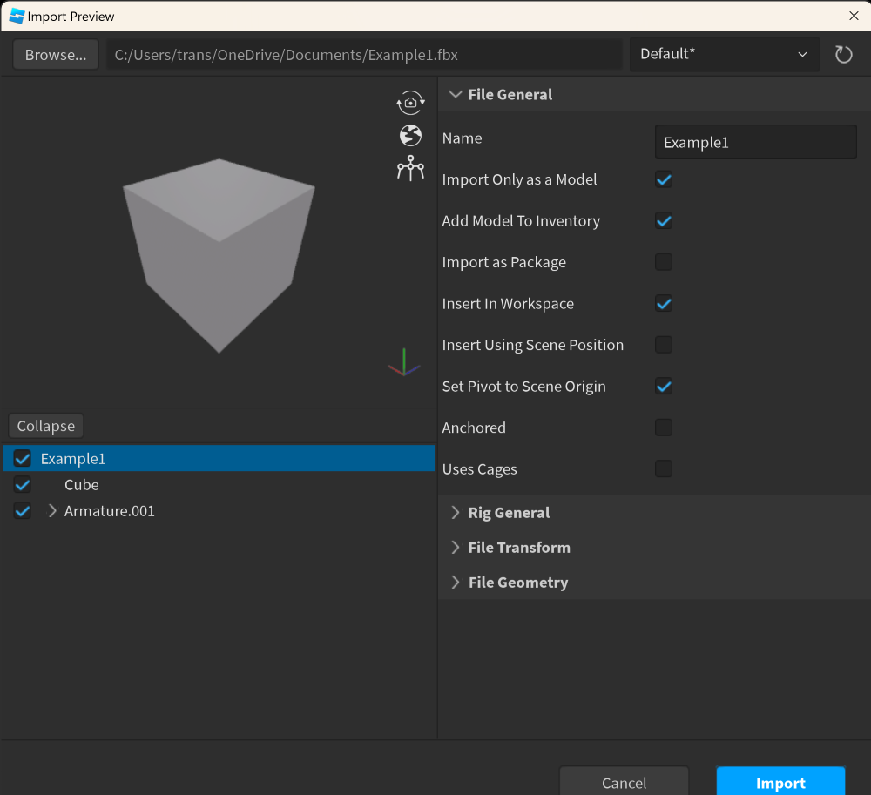Enable Insert Using Scene Position
The height and width of the screenshot is (795, 871).
663,345
